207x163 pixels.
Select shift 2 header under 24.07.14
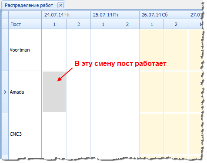pos(78,24)
